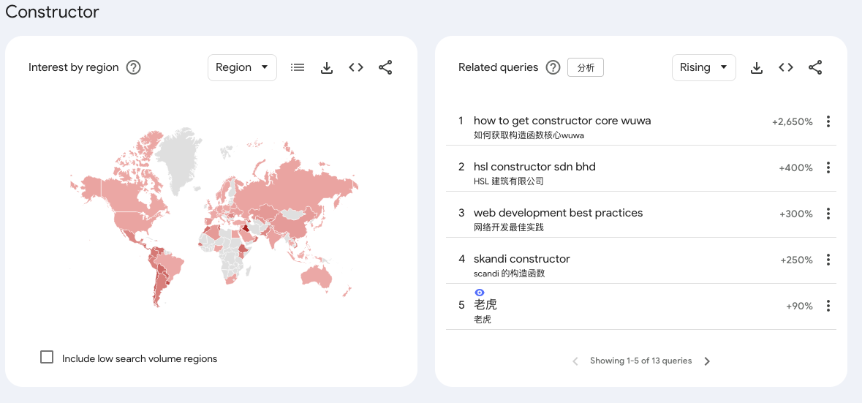Open more options for skandi constructor query

click(828, 260)
